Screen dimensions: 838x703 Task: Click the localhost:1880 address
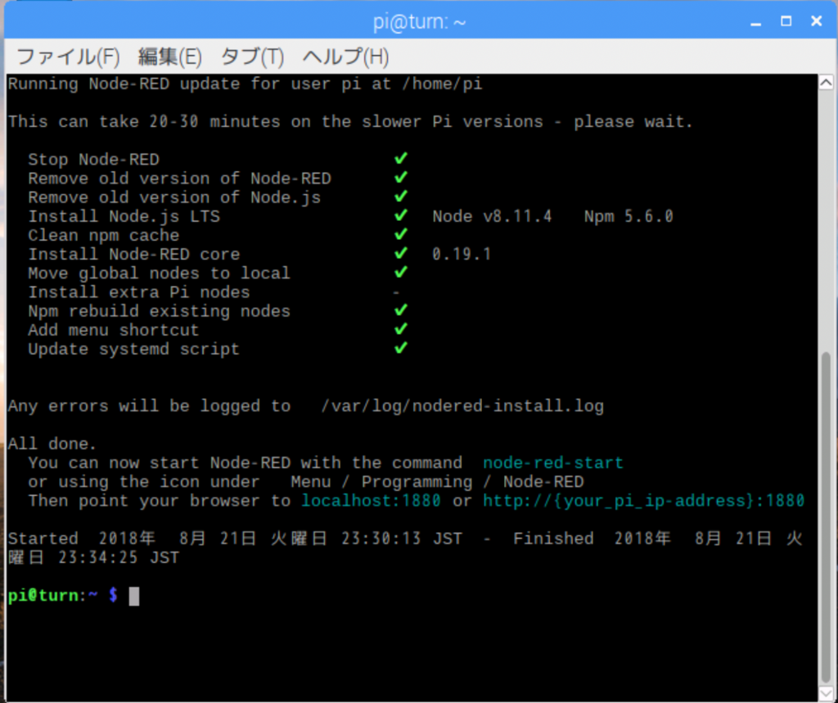point(371,500)
